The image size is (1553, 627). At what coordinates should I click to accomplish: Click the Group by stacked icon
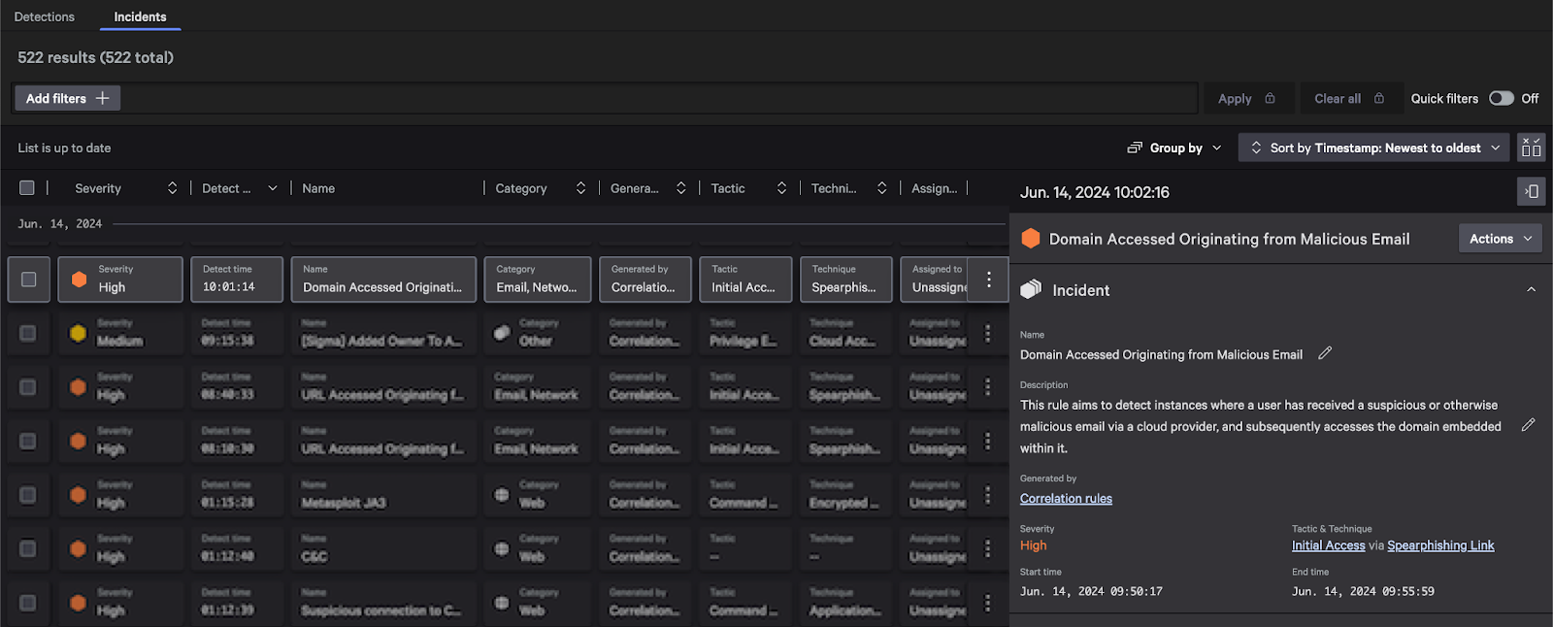[1135, 148]
